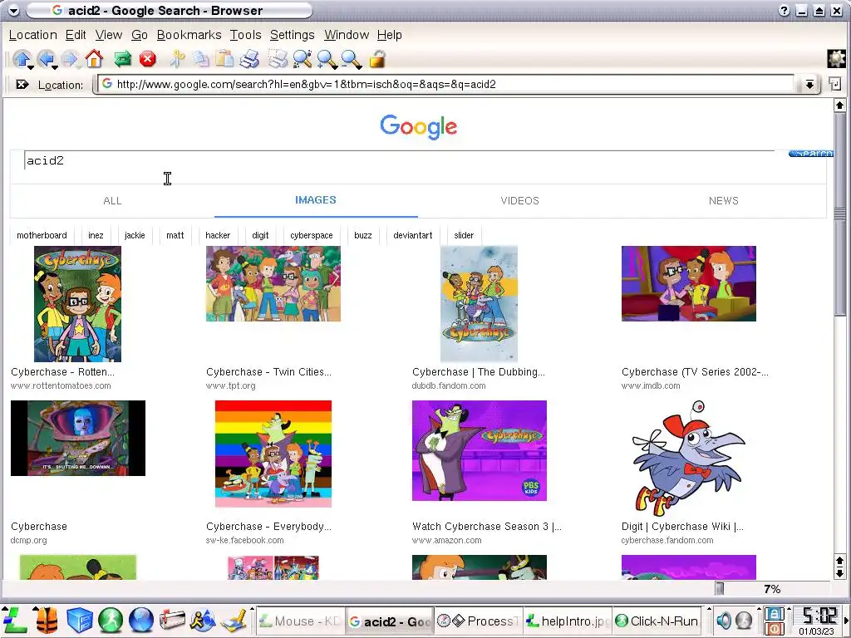Open the window menu at title bar left
Image resolution: width=851 pixels, height=638 pixels.
pyautogui.click(x=13, y=10)
